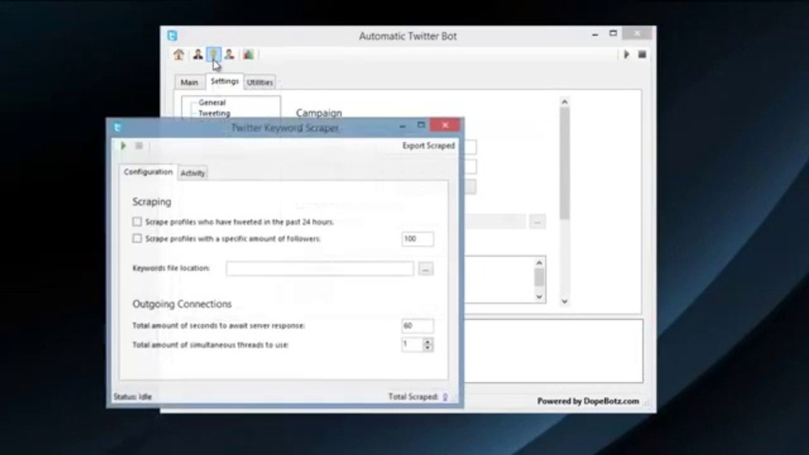The height and width of the screenshot is (455, 809).
Task: Click the red-shirt user icon in main toolbar
Action: tap(229, 55)
